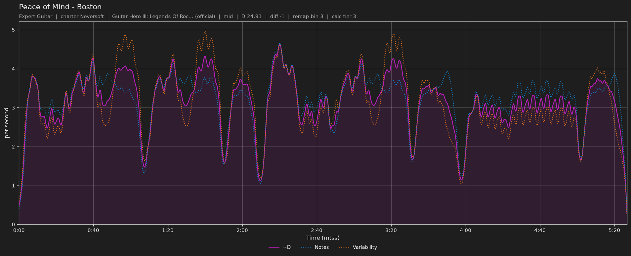Click the 'Variability' legend entry
This screenshot has height=256, width=631.
[358, 247]
